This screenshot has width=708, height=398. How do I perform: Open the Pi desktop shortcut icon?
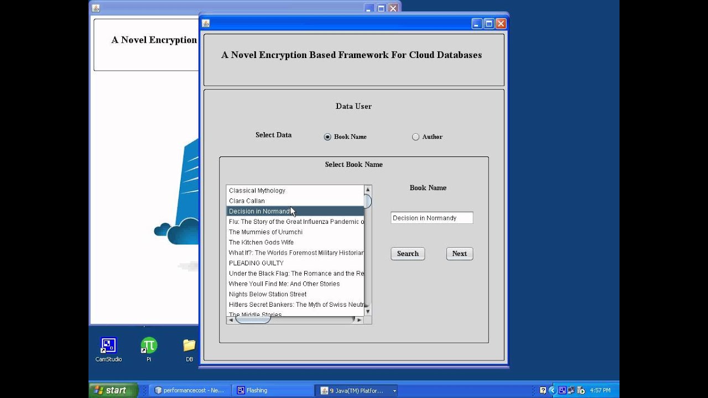[149, 350]
